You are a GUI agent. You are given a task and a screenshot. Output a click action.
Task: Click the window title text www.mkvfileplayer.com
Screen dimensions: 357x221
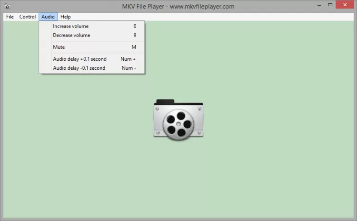(x=202, y=7)
